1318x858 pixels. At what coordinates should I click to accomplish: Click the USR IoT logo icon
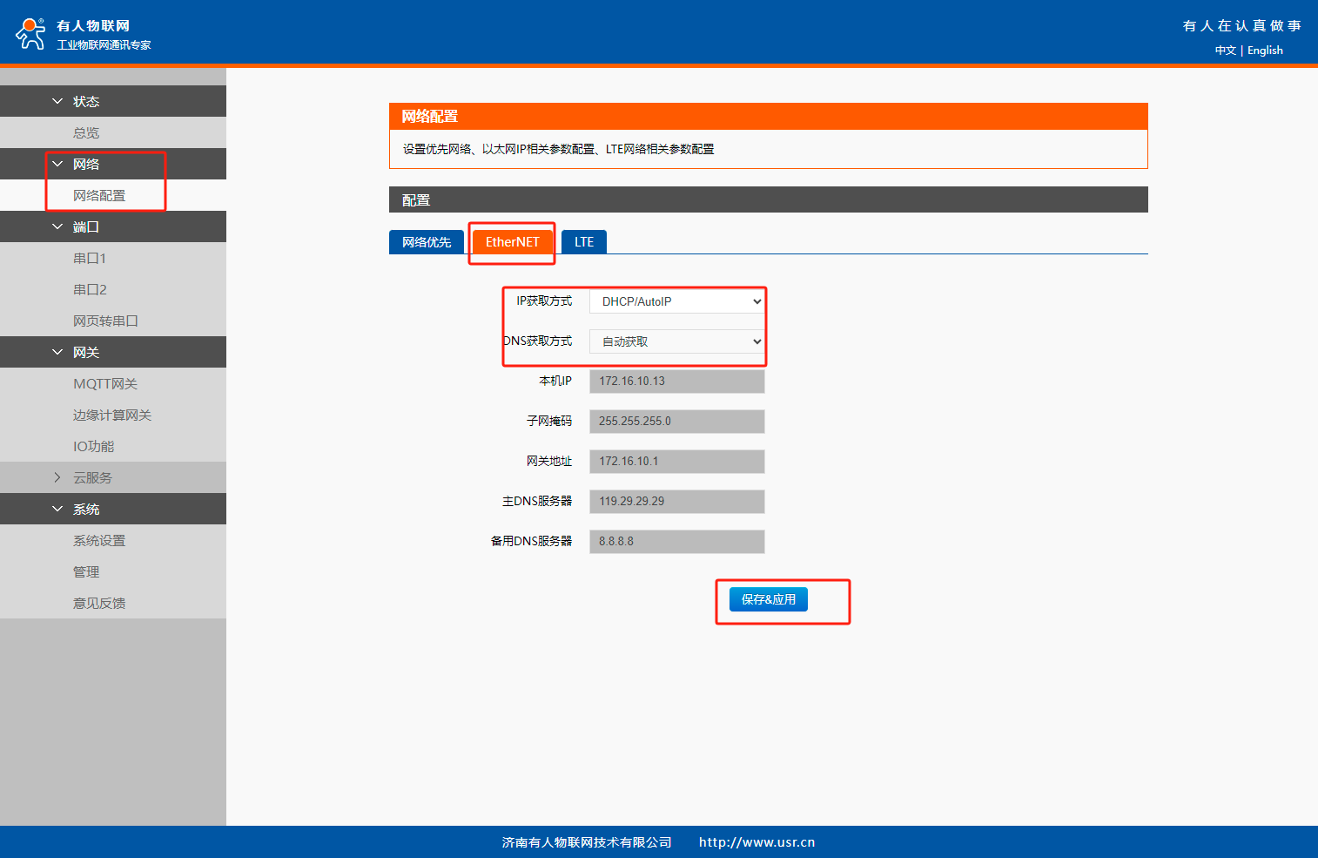[x=30, y=33]
